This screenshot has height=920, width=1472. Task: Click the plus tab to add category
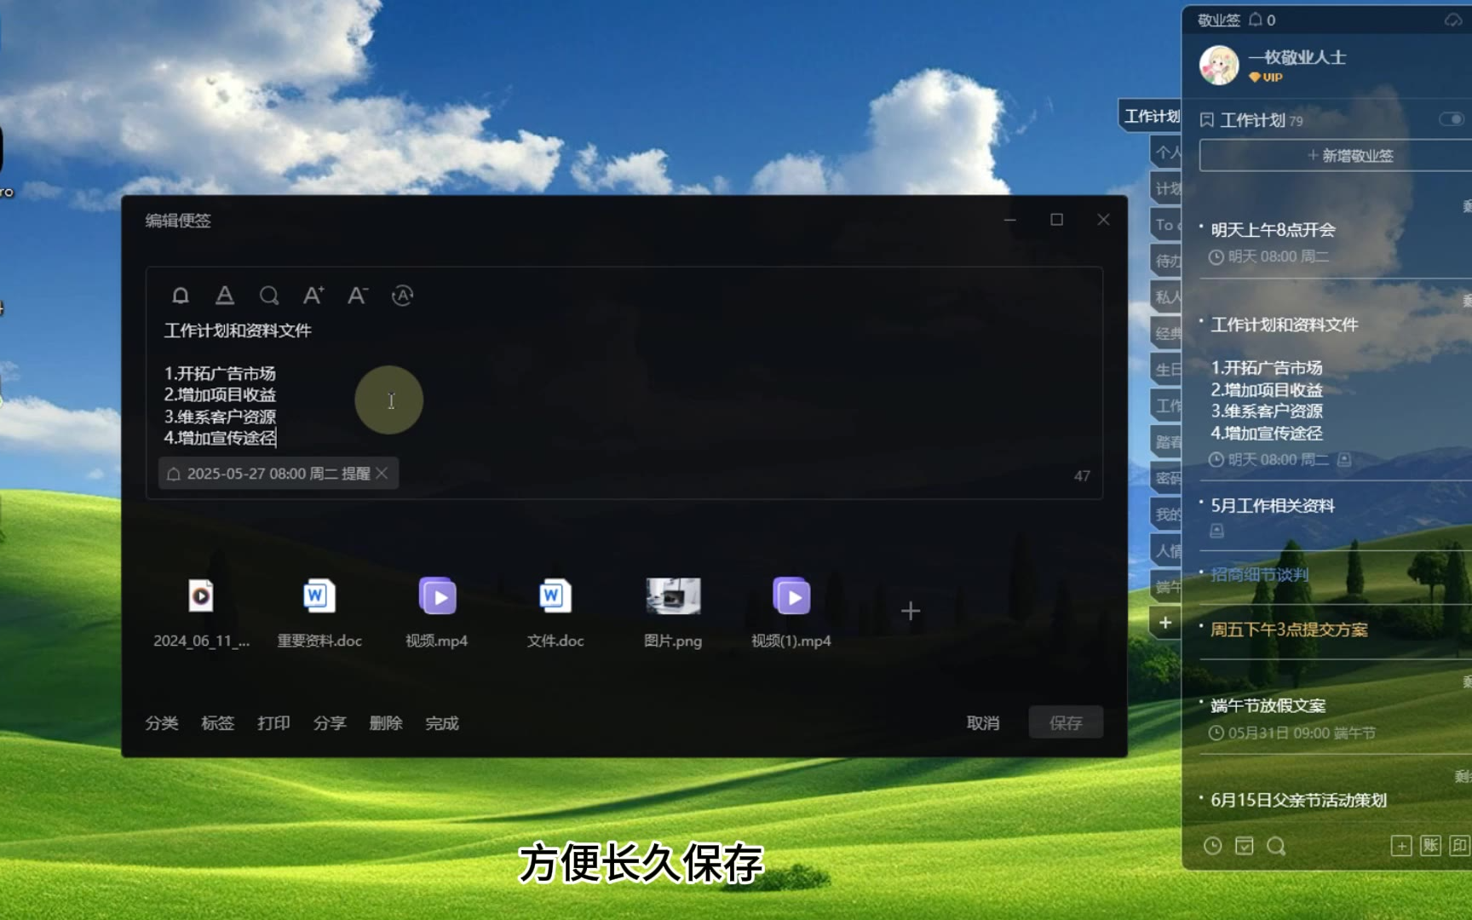point(1165,623)
